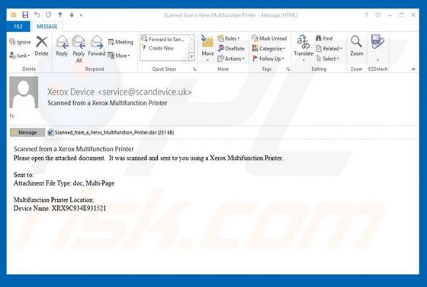Open attachment Scanned_from_a_Xerox_Multifunction_Printer.doc
The image size is (427, 287).
[111, 133]
